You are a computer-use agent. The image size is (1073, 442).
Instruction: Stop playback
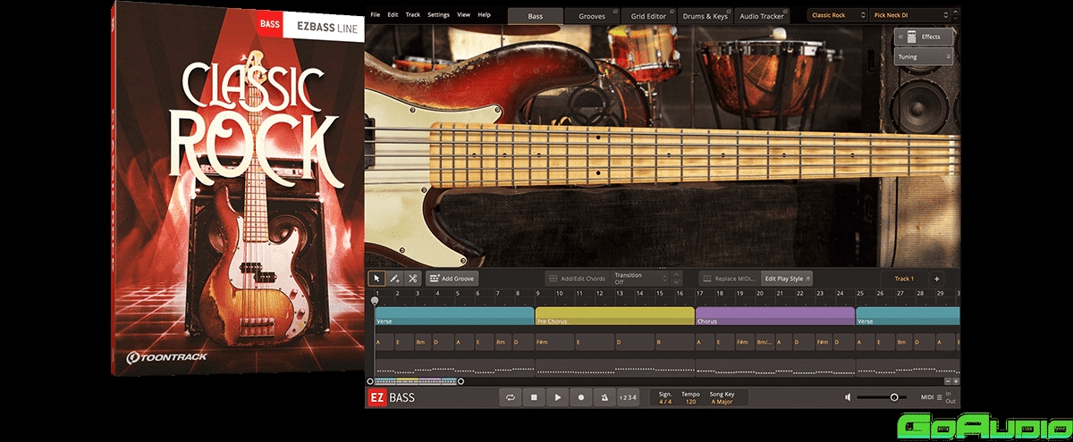(534, 396)
